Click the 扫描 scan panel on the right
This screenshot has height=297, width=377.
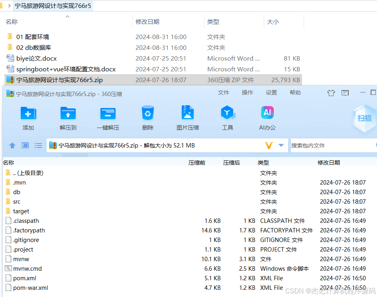coord(364,118)
